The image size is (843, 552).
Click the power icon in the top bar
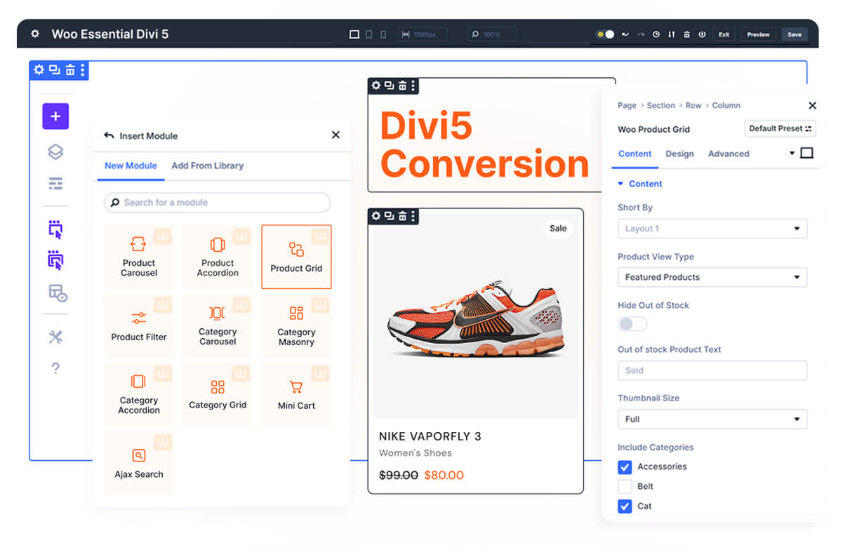tap(702, 34)
